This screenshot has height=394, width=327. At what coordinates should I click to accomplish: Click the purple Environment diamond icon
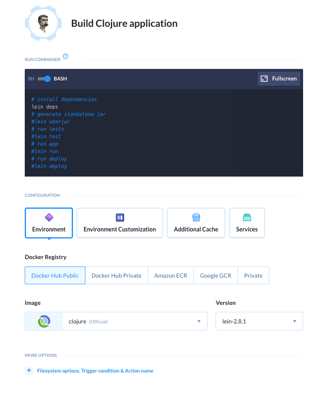49,217
